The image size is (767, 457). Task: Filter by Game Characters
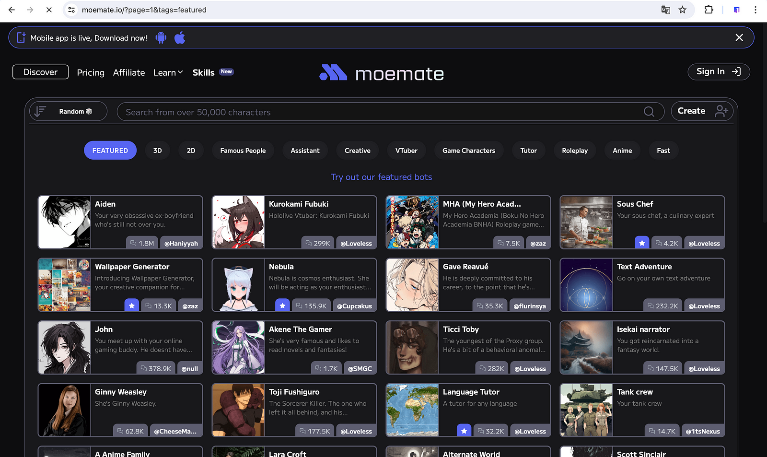pyautogui.click(x=469, y=151)
